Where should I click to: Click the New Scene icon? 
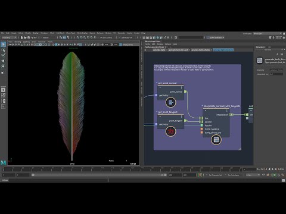pos(21,37)
